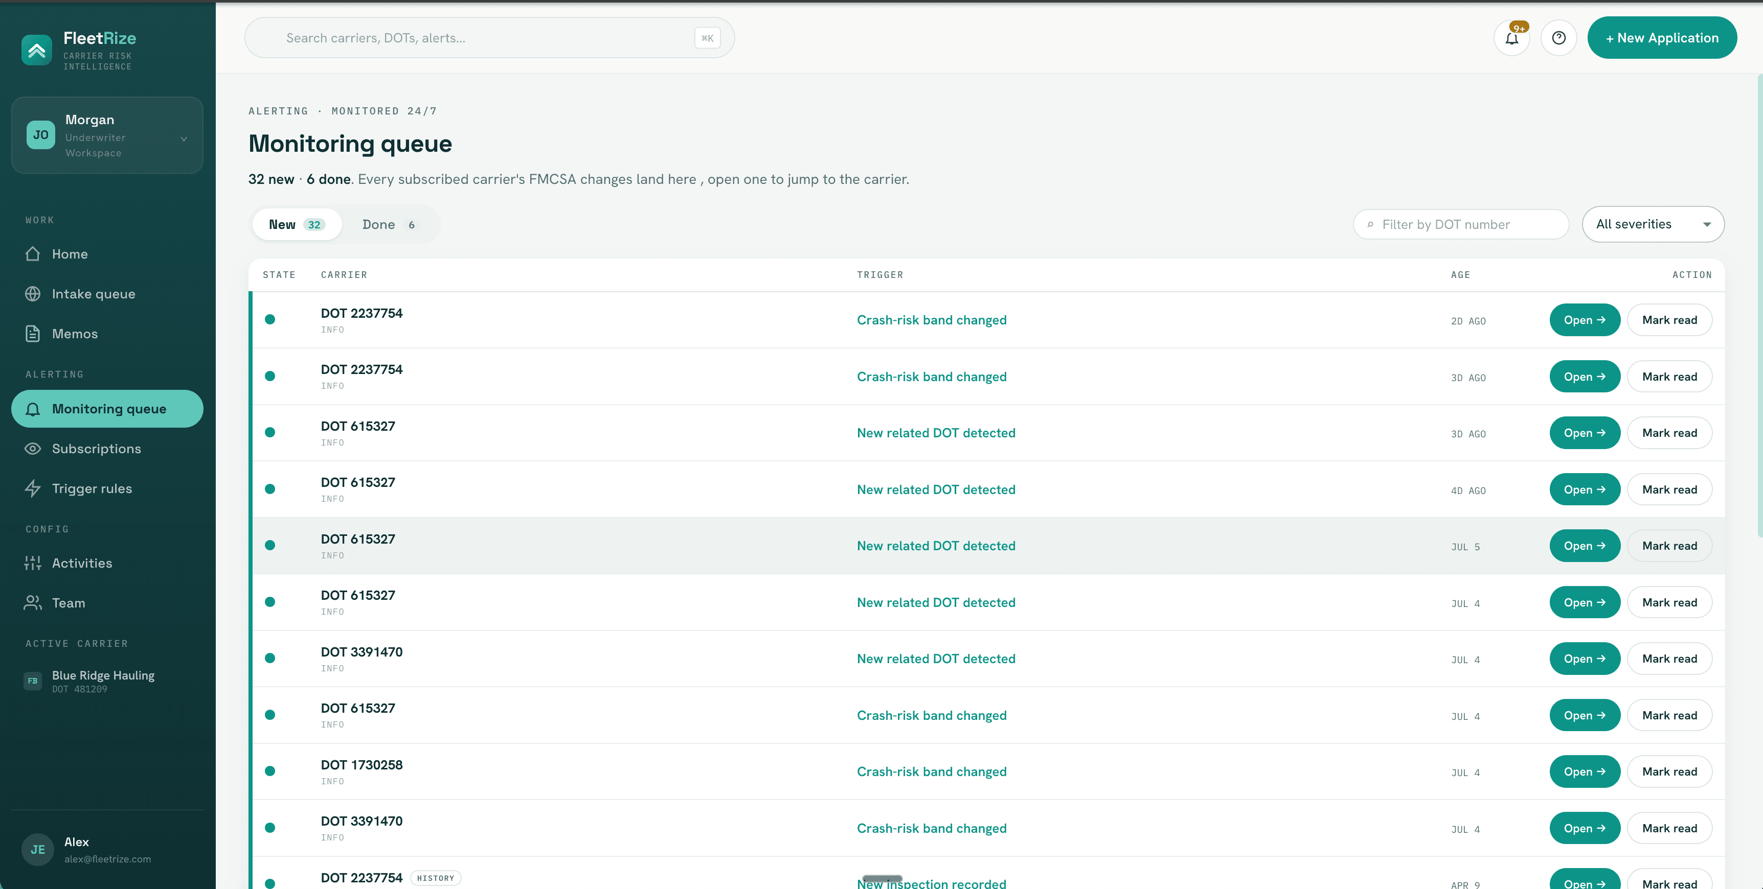Mark read the 2D AGO DOT 2237754 alert

pos(1669,320)
